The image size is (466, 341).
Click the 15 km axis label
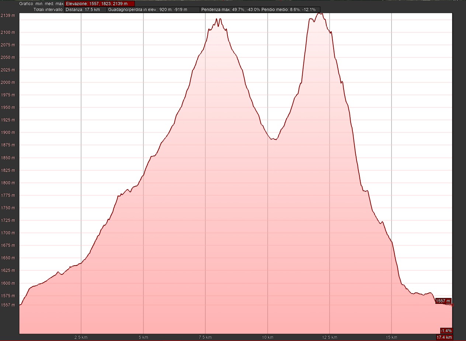(x=391, y=337)
